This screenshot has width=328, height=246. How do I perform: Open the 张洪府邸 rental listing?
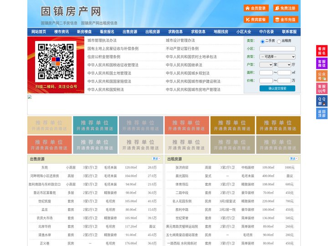pyautogui.click(x=182, y=168)
